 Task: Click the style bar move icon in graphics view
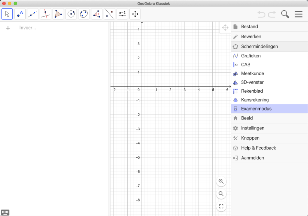[x=225, y=28]
